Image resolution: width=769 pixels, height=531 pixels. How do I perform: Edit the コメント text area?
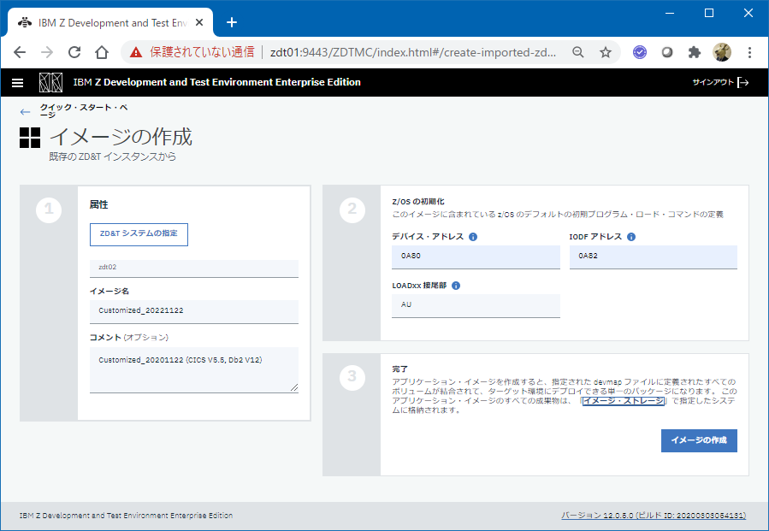coord(193,369)
